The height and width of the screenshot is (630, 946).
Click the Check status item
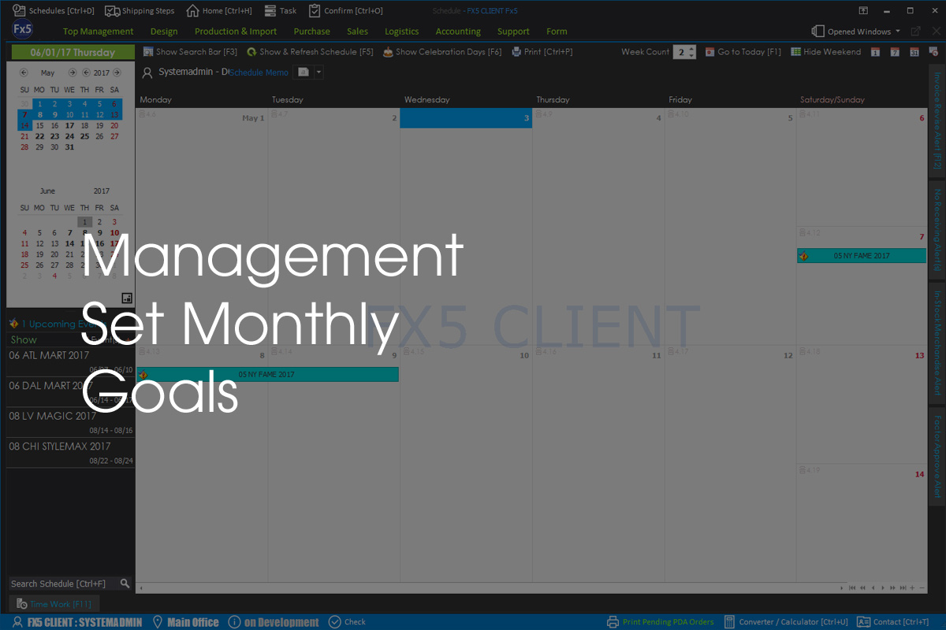click(x=348, y=621)
